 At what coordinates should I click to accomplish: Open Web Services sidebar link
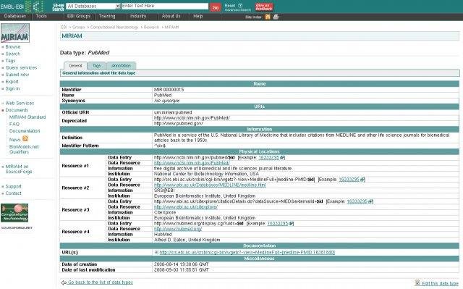(x=20, y=103)
